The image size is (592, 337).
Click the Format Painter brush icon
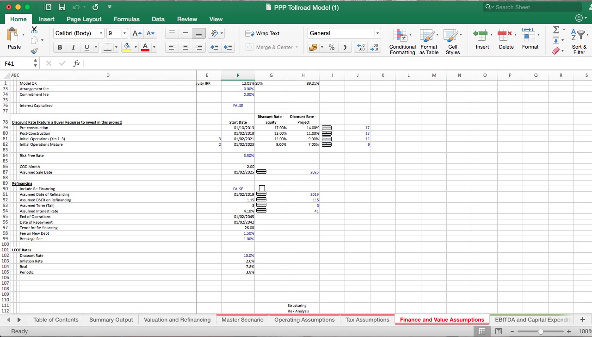34,51
